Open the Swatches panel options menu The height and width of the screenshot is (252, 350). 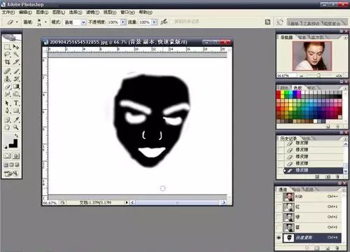(x=345, y=87)
